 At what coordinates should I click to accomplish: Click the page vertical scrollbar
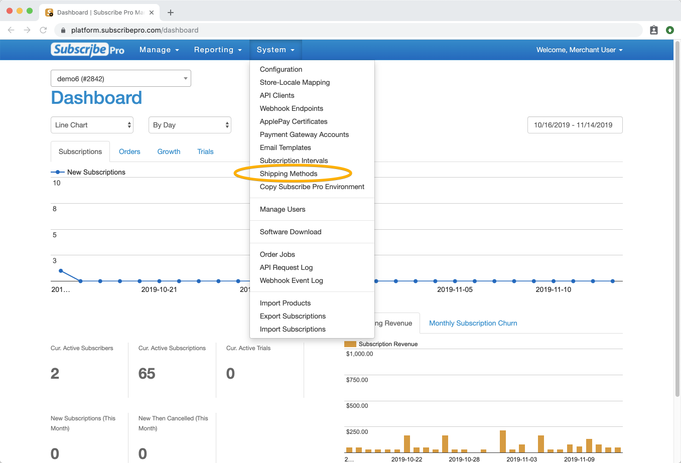pyautogui.click(x=677, y=218)
